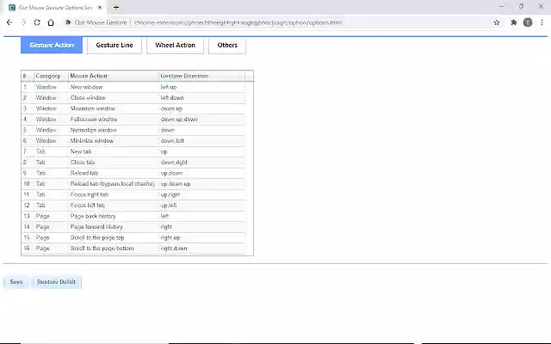The image size is (551, 344).
Task: Open a new tab with plus icon
Action: [116, 7]
